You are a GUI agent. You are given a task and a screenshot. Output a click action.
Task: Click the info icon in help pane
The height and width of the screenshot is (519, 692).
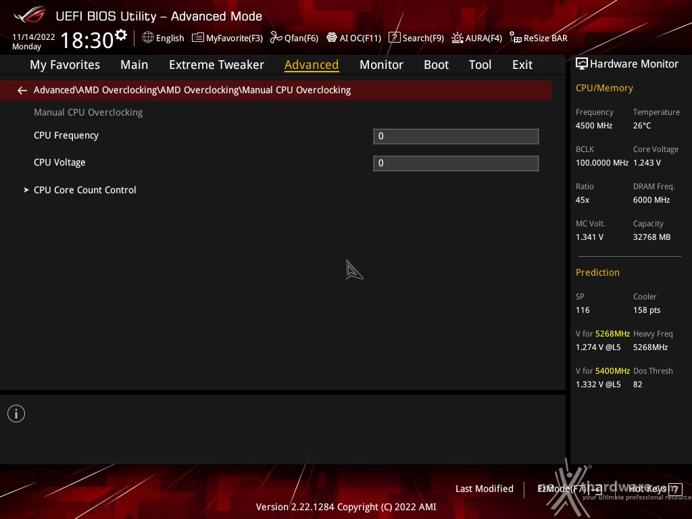pos(16,414)
